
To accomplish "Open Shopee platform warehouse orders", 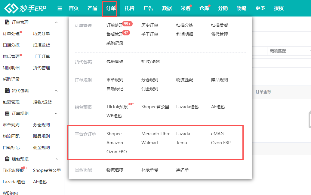I will coord(114,134).
